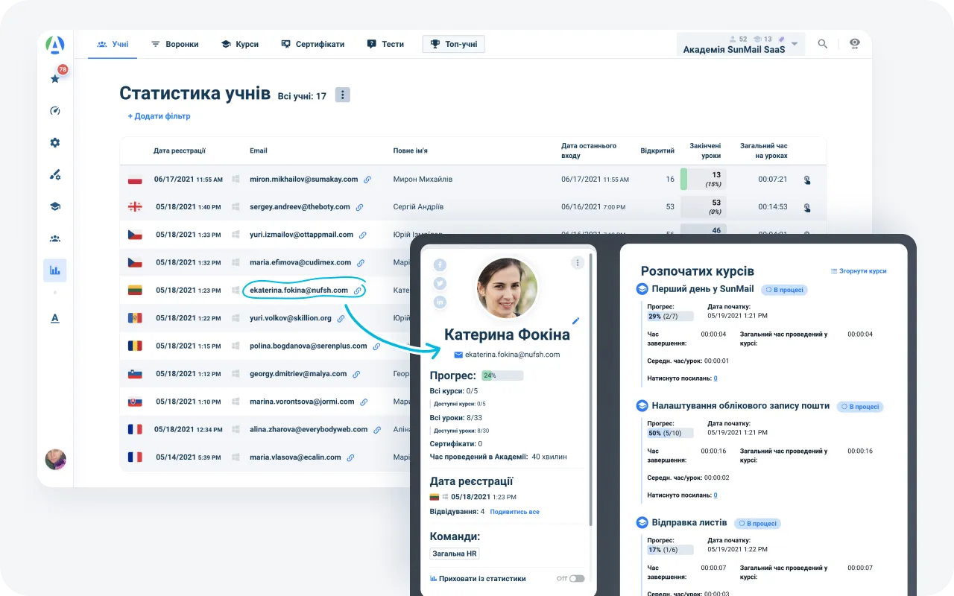Click the Facebook icon on profile card

(440, 265)
